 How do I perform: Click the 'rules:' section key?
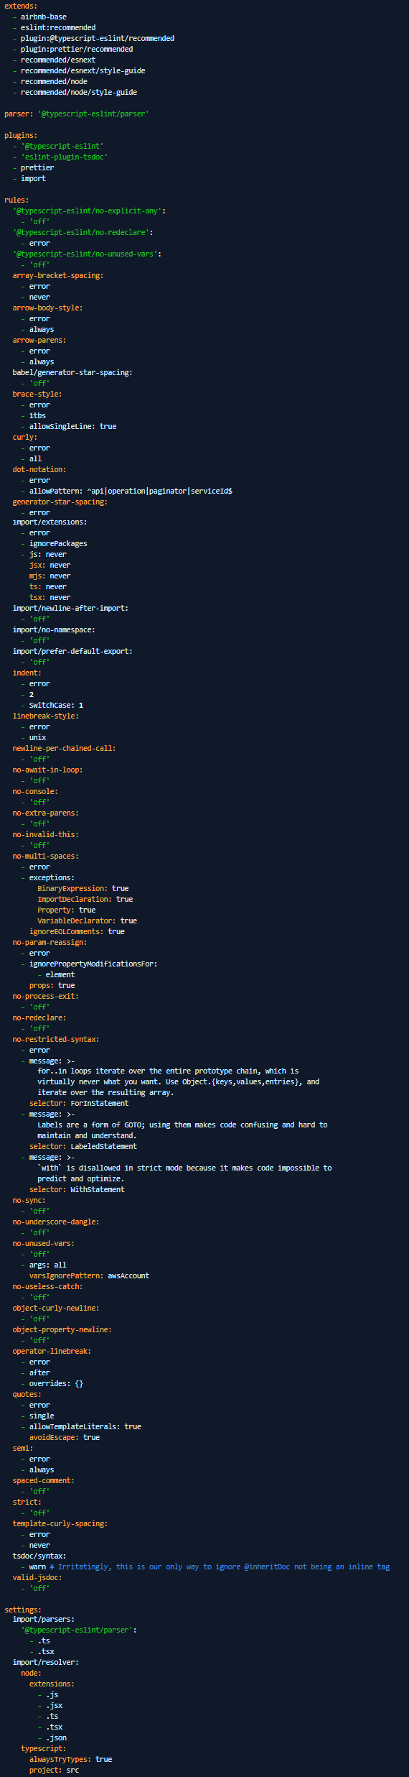click(17, 200)
